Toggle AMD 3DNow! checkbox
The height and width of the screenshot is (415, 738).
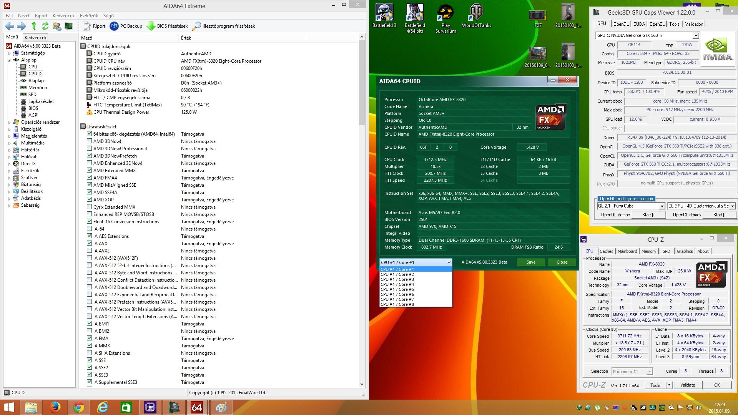90,141
